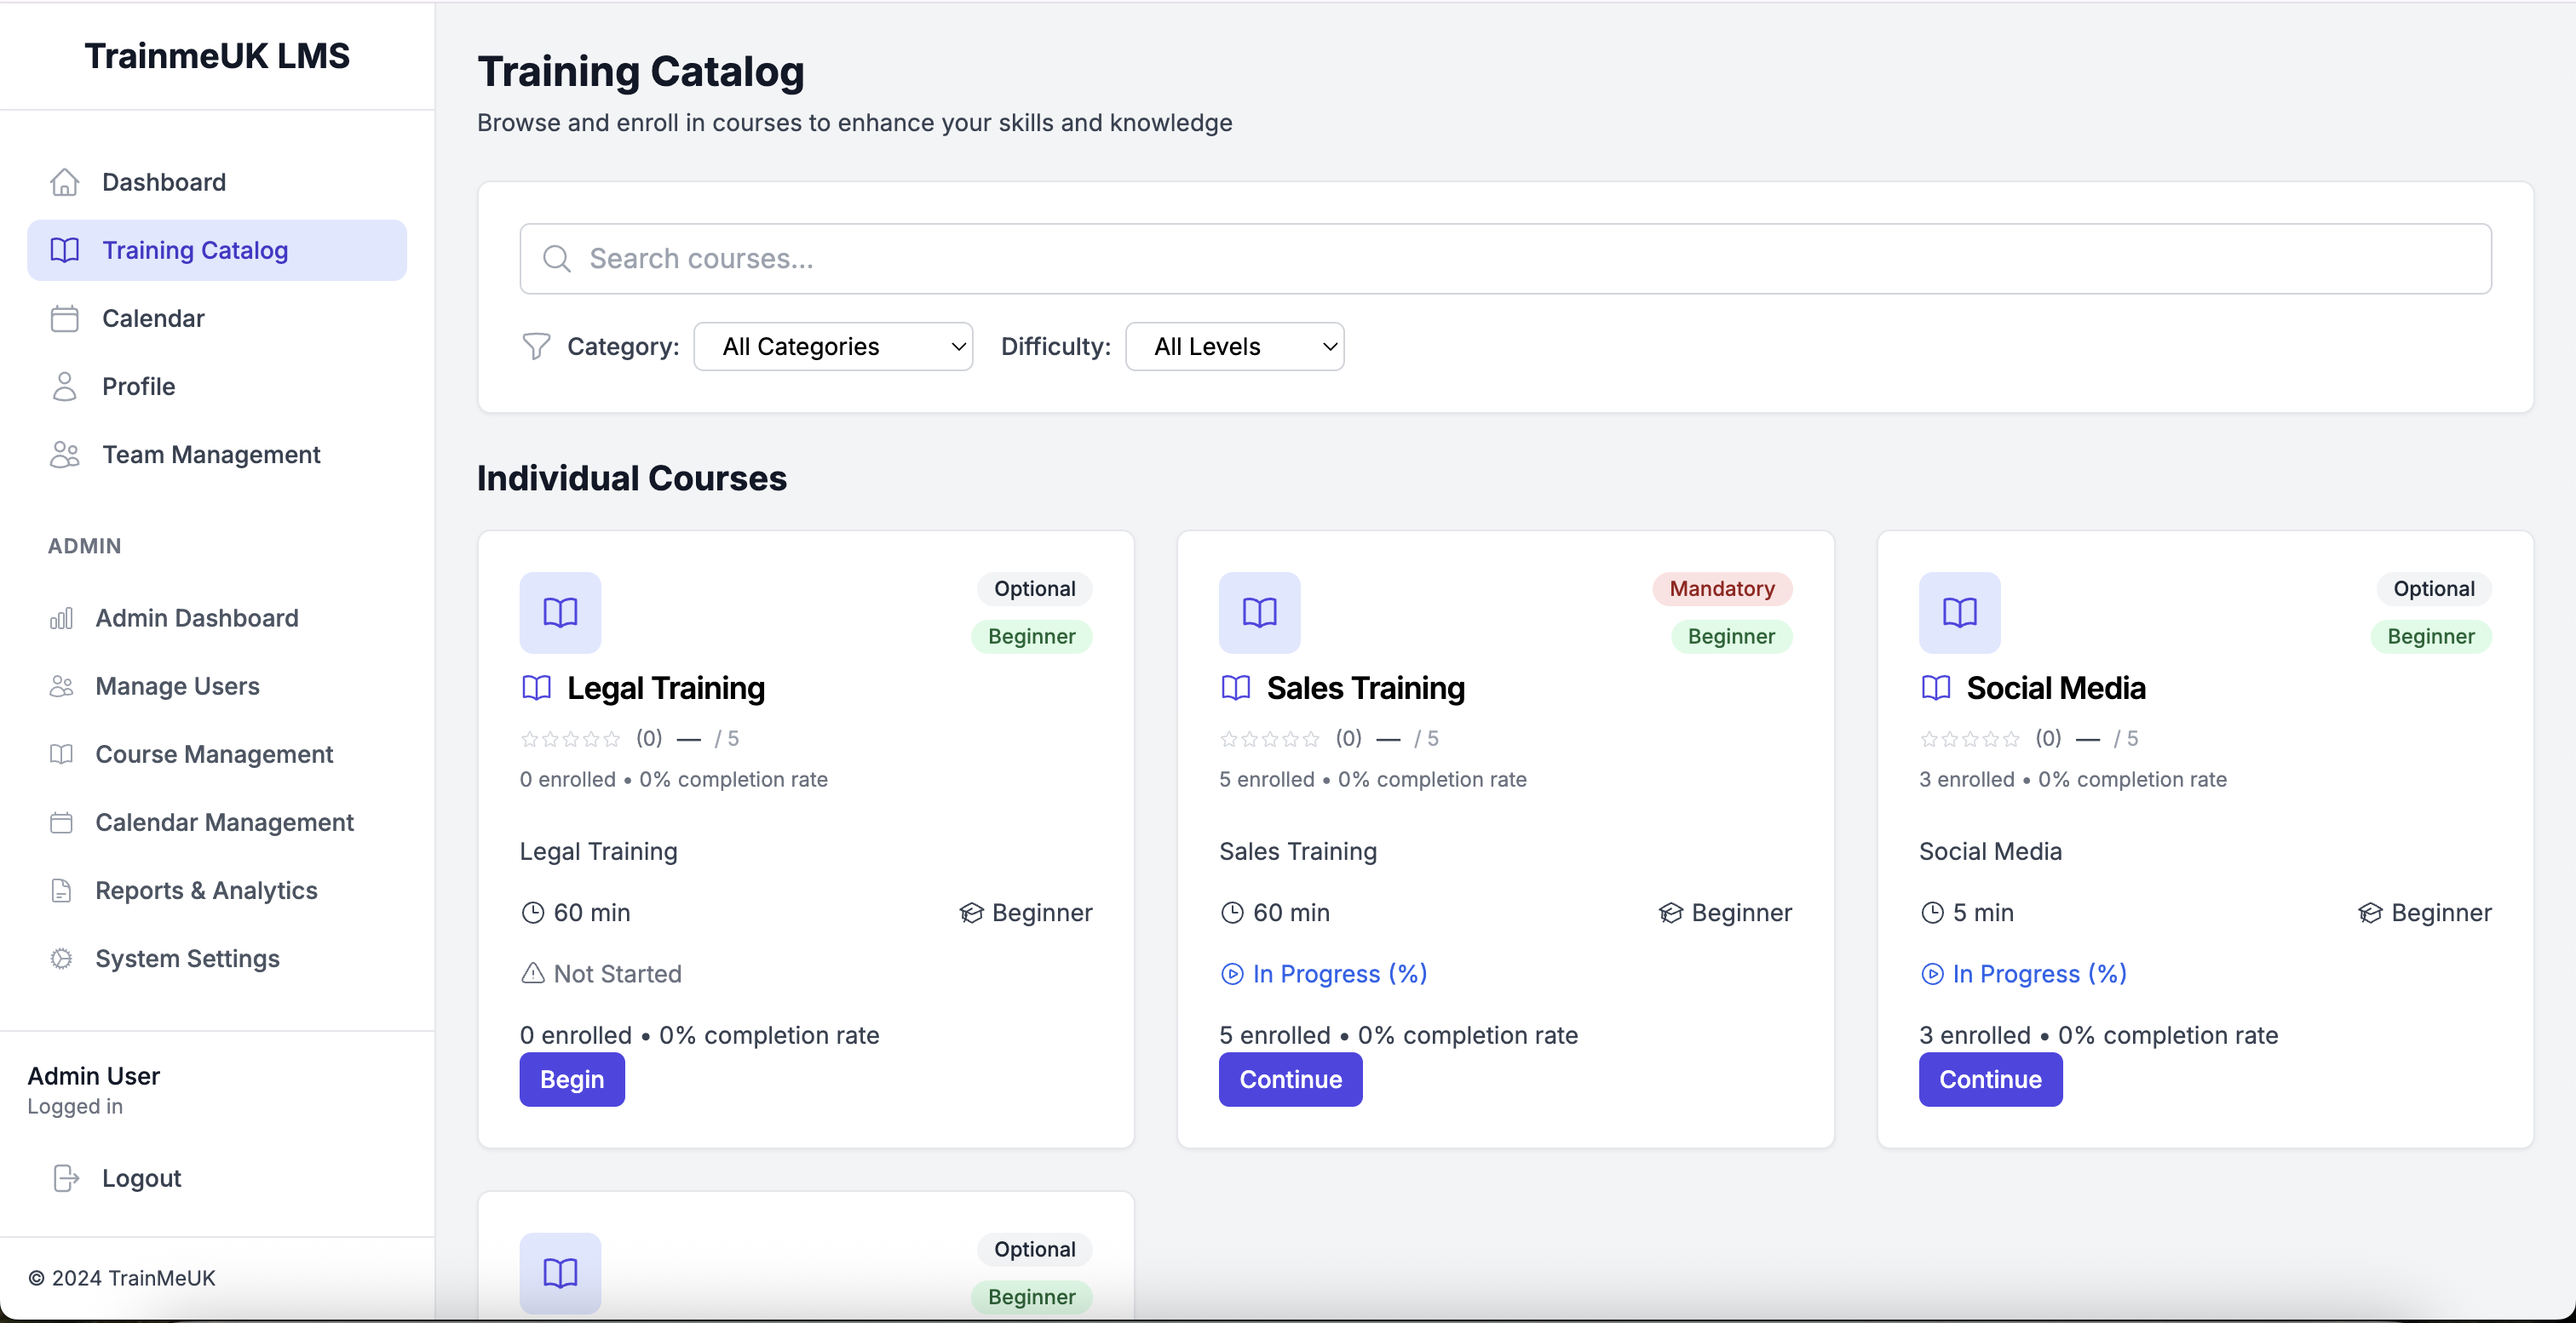This screenshot has height=1323, width=2576.
Task: Click the Course Management book icon
Action: coord(61,754)
